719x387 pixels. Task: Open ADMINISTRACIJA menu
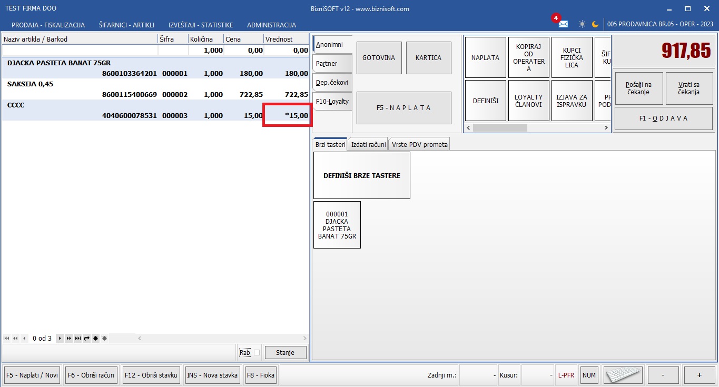click(271, 25)
